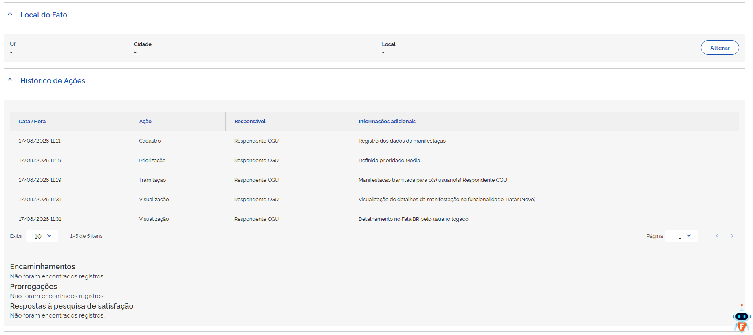The width and height of the screenshot is (753, 335).
Task: Select the Cadastro action row
Action: click(374, 141)
